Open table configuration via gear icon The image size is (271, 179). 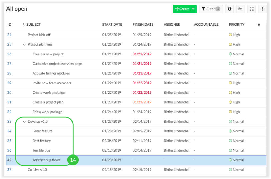(259, 25)
